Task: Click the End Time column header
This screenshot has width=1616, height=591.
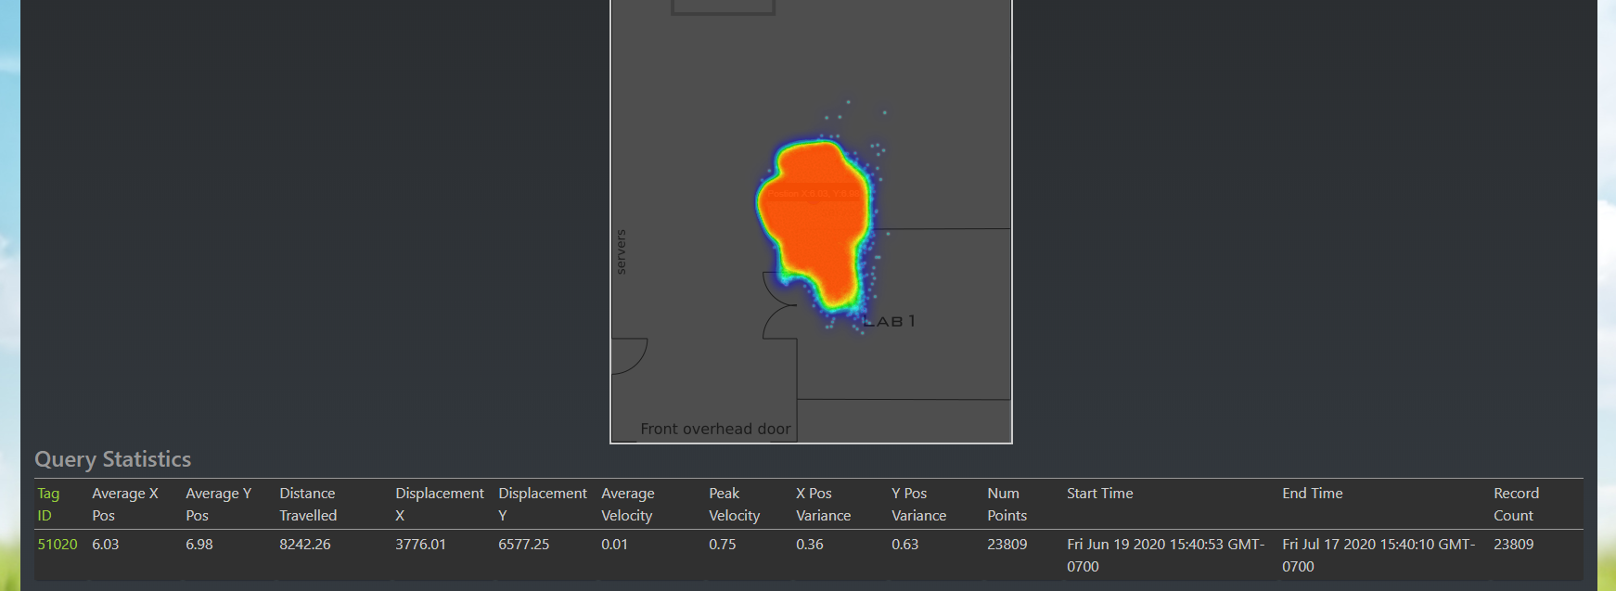Action: point(1313,494)
